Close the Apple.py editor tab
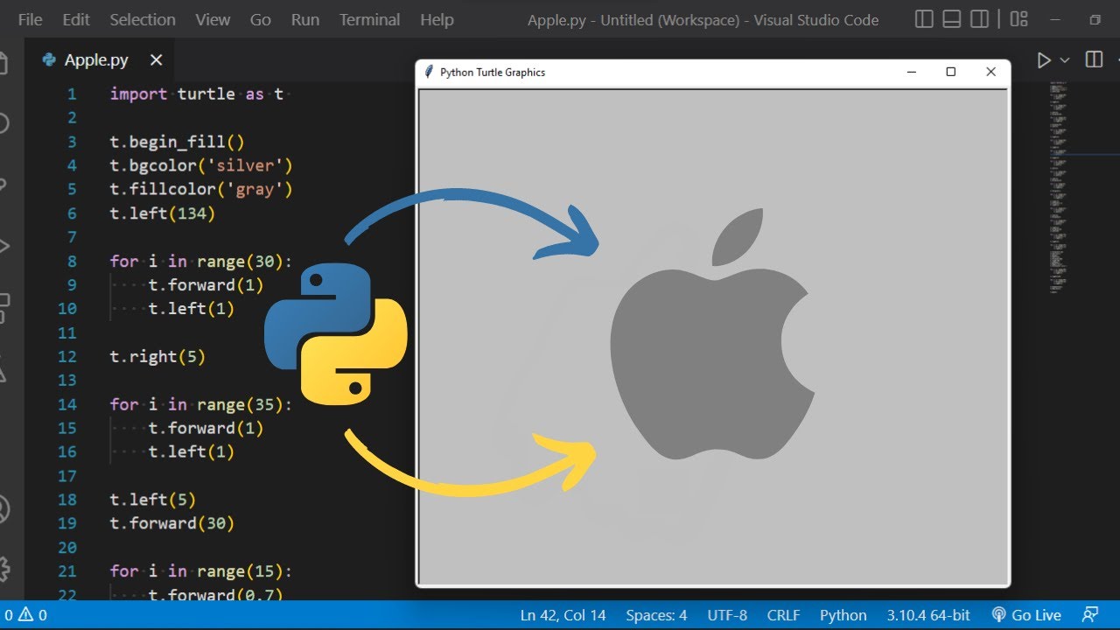This screenshot has width=1120, height=630. tap(156, 59)
